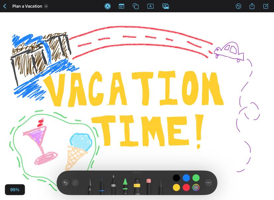This screenshot has width=274, height=200.
Task: Select the fine-tip pen tool
Action: point(102,185)
